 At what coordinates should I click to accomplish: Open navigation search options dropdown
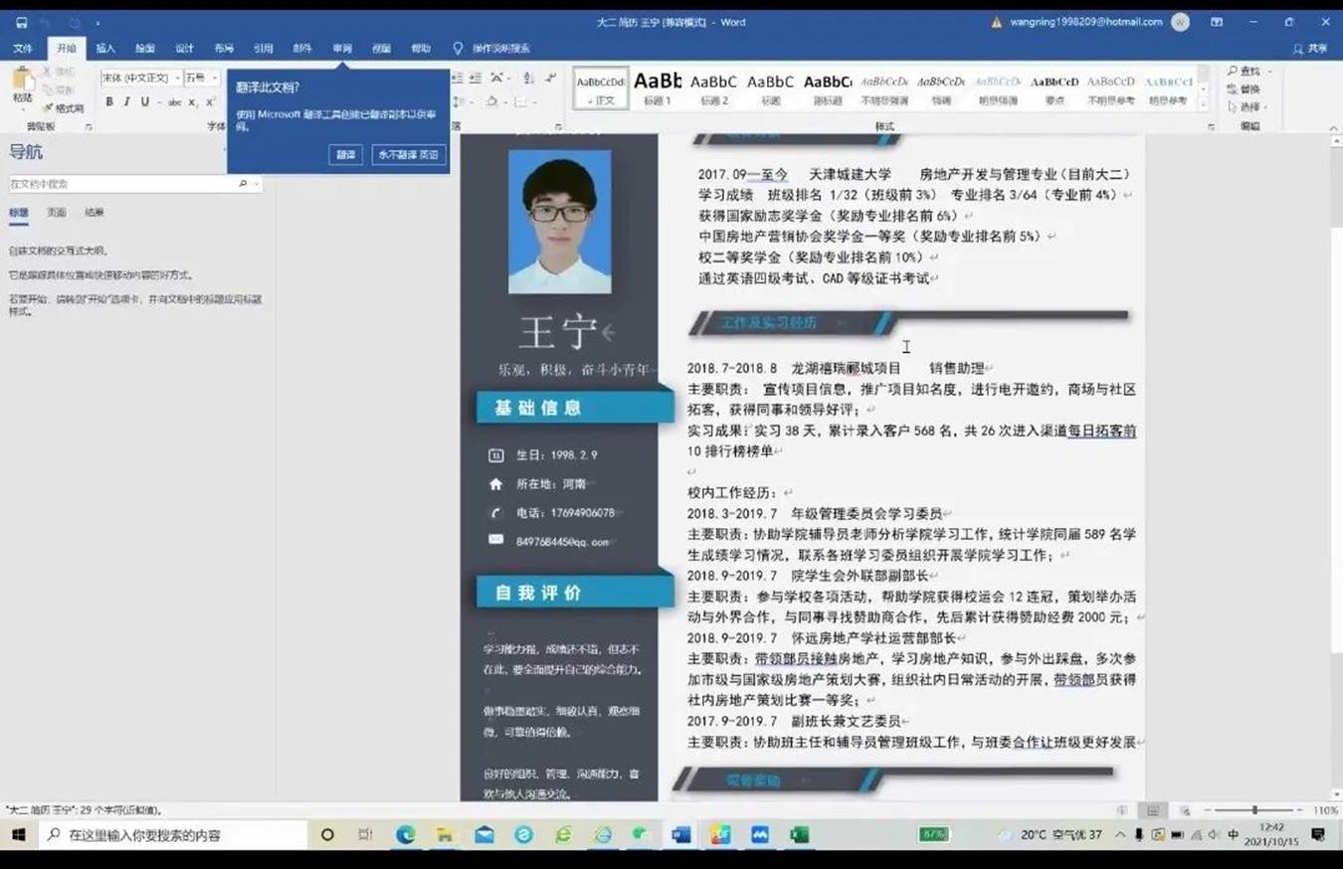tap(257, 184)
